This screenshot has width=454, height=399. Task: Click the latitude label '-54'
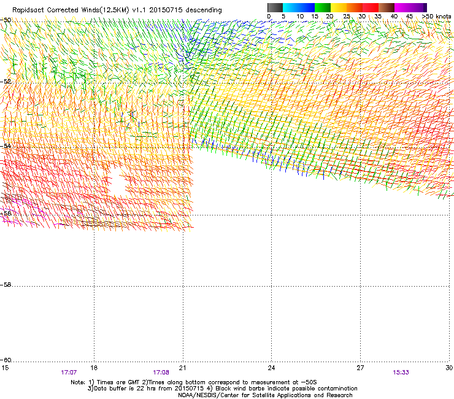point(6,146)
